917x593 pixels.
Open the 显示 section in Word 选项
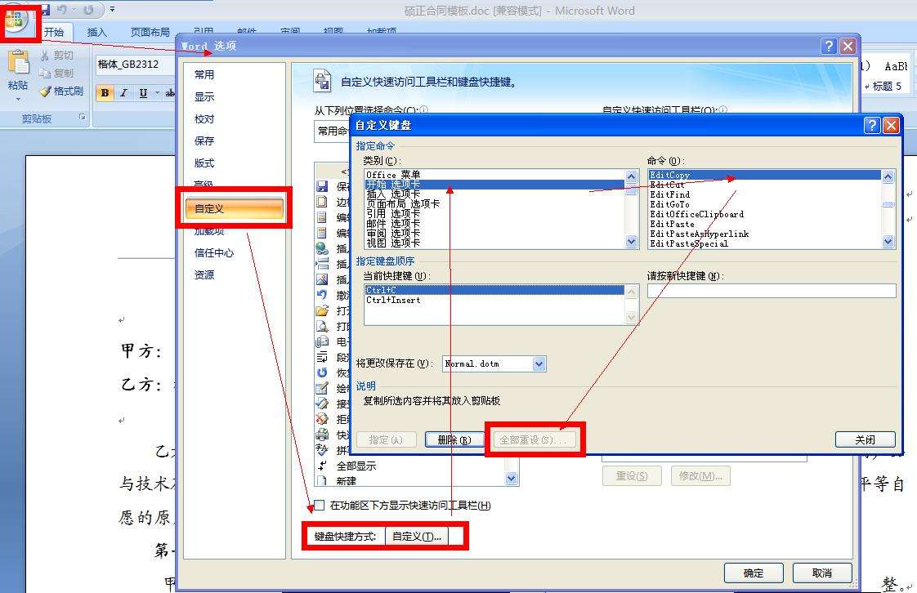pyautogui.click(x=204, y=97)
